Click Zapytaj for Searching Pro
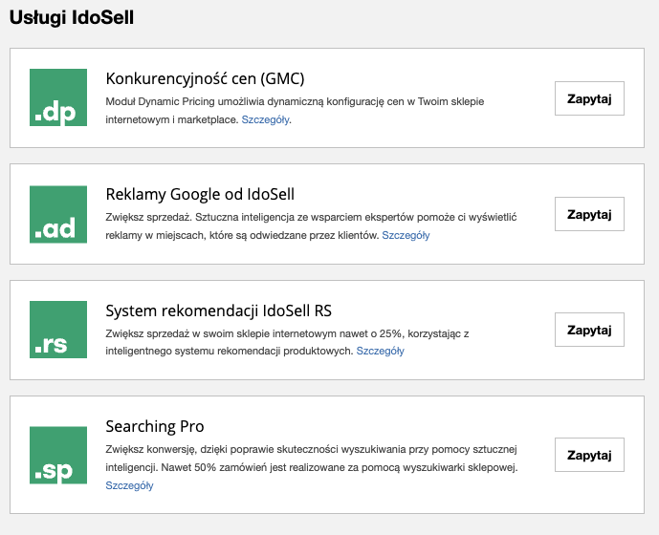 click(589, 455)
